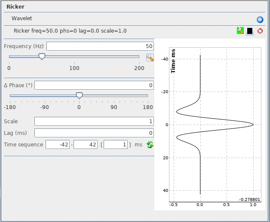Click the -90 tick label on the phase slider

[x=44, y=107]
